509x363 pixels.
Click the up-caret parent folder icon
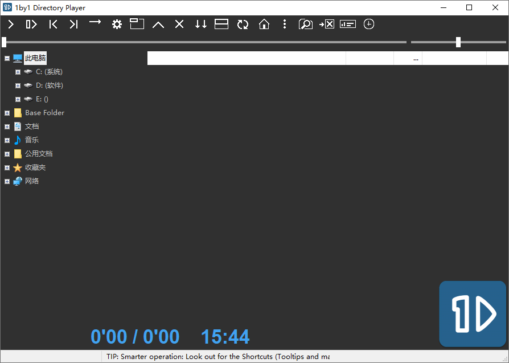coord(158,24)
